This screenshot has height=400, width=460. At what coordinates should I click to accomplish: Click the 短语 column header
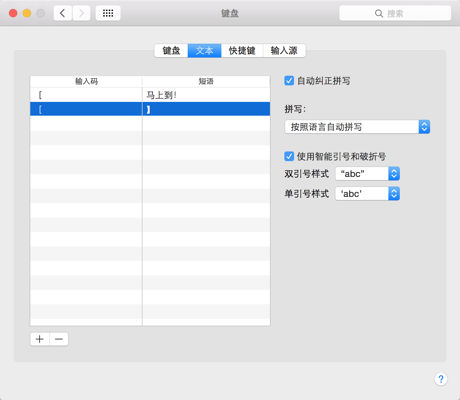(206, 82)
